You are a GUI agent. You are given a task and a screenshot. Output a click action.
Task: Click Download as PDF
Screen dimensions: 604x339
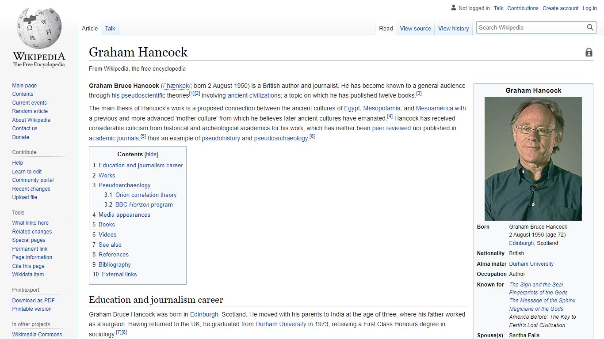[33, 301]
